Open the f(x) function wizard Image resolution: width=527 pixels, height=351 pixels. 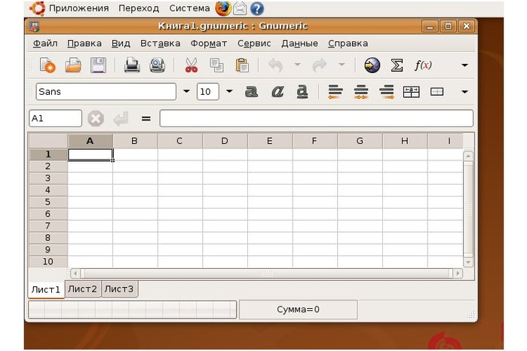423,66
